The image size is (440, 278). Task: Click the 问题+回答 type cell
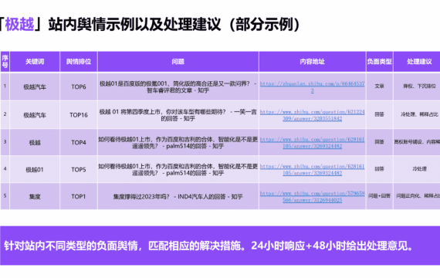[379, 195]
